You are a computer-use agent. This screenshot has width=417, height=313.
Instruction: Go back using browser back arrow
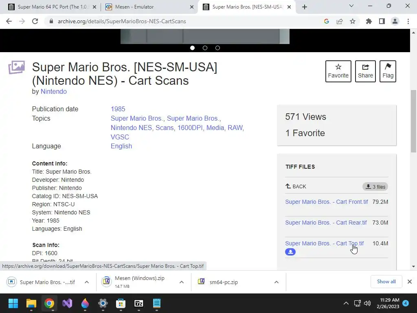[9, 21]
